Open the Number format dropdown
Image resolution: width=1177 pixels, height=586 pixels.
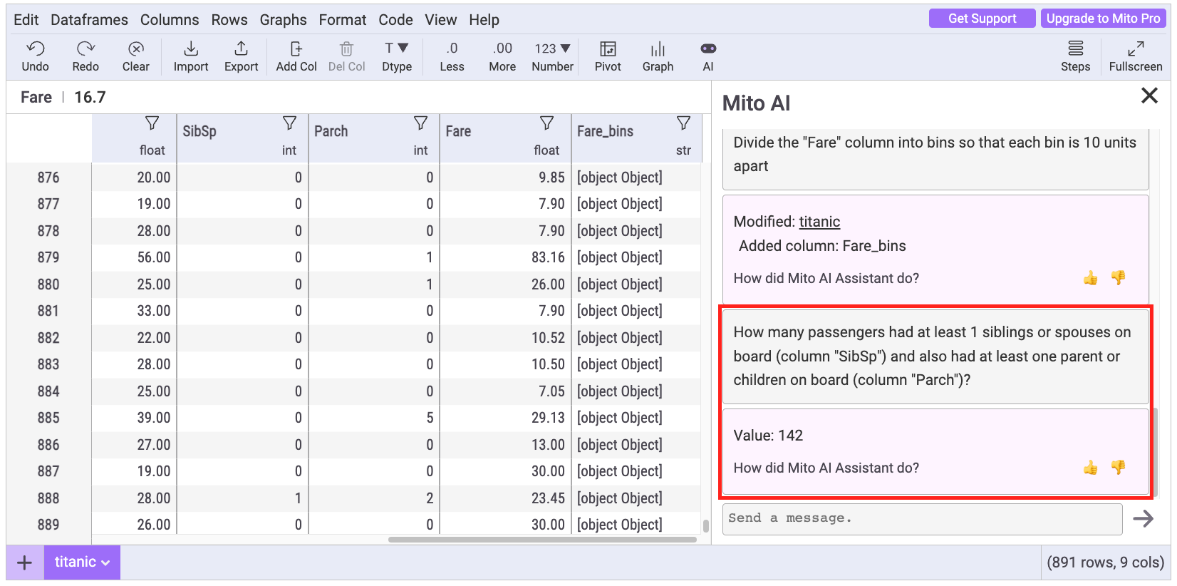pyautogui.click(x=552, y=56)
